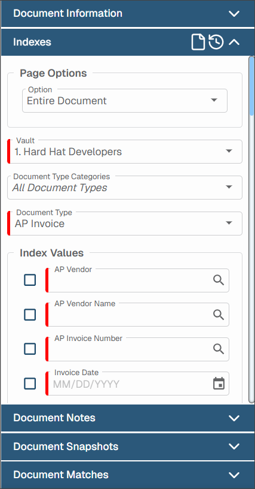Open the index history clock icon

(x=216, y=42)
